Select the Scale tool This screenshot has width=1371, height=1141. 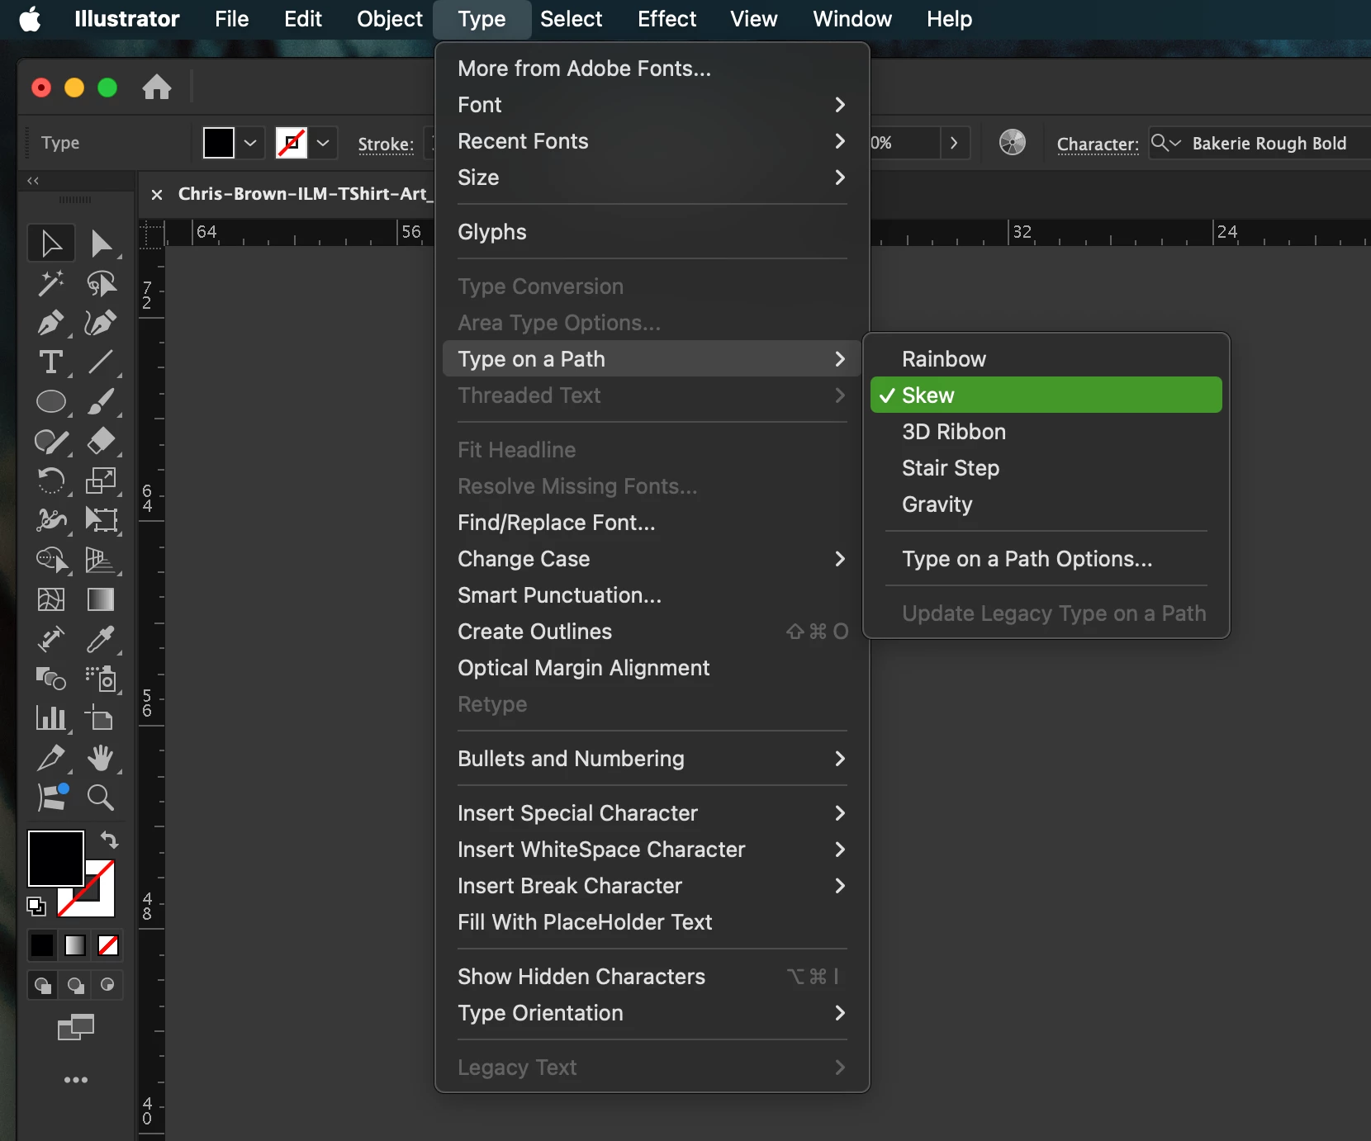click(101, 481)
